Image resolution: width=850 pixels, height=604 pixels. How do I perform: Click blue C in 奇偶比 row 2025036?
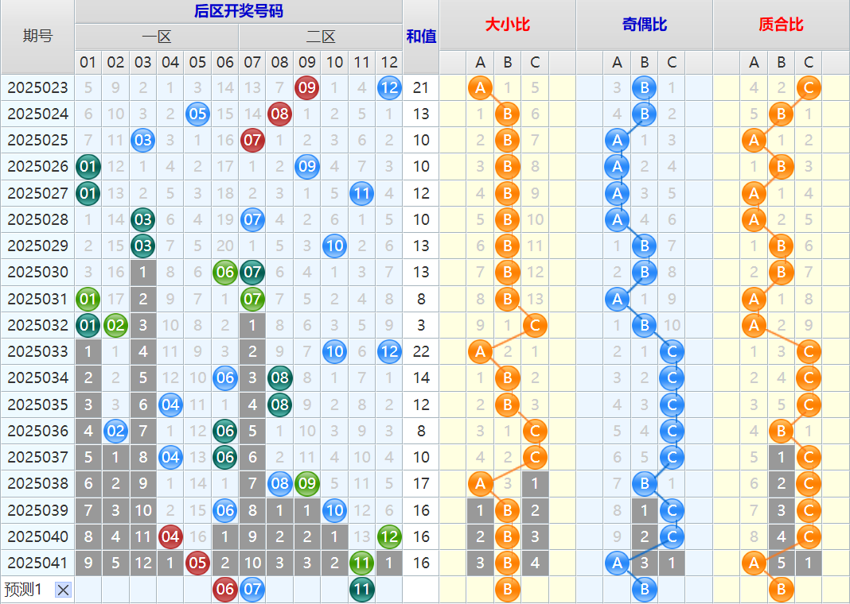672,431
